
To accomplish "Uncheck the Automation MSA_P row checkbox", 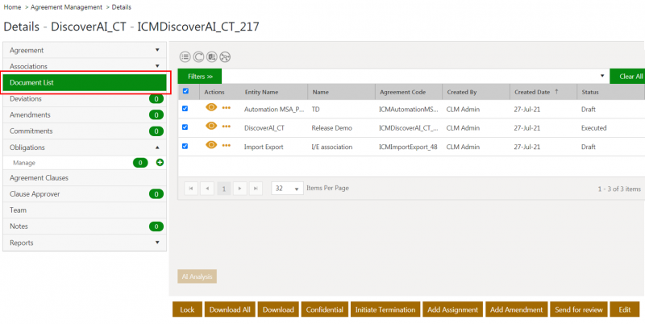I will [x=185, y=109].
